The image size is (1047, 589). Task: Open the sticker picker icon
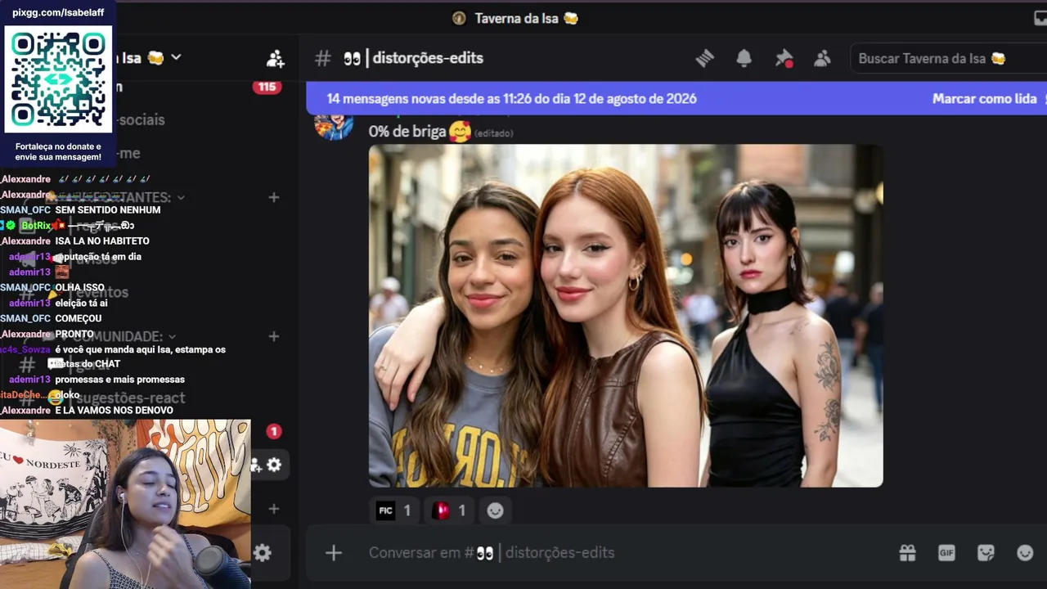click(x=986, y=553)
